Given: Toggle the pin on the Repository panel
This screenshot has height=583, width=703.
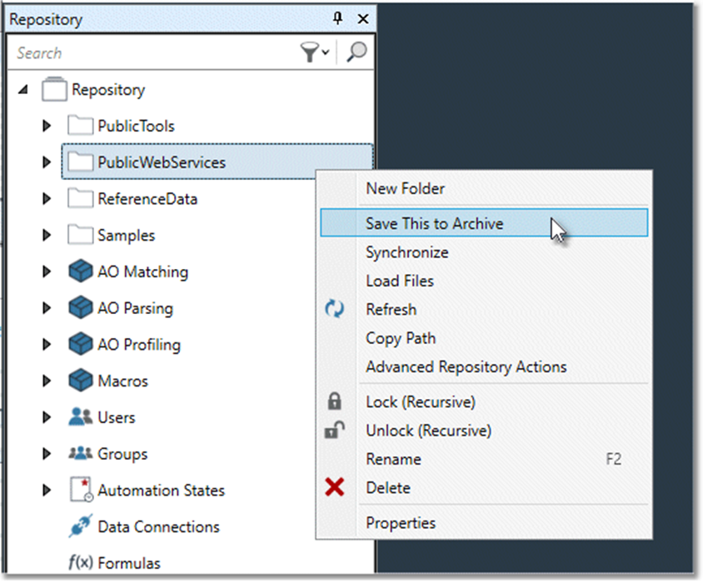Looking at the screenshot, I should tap(337, 17).
